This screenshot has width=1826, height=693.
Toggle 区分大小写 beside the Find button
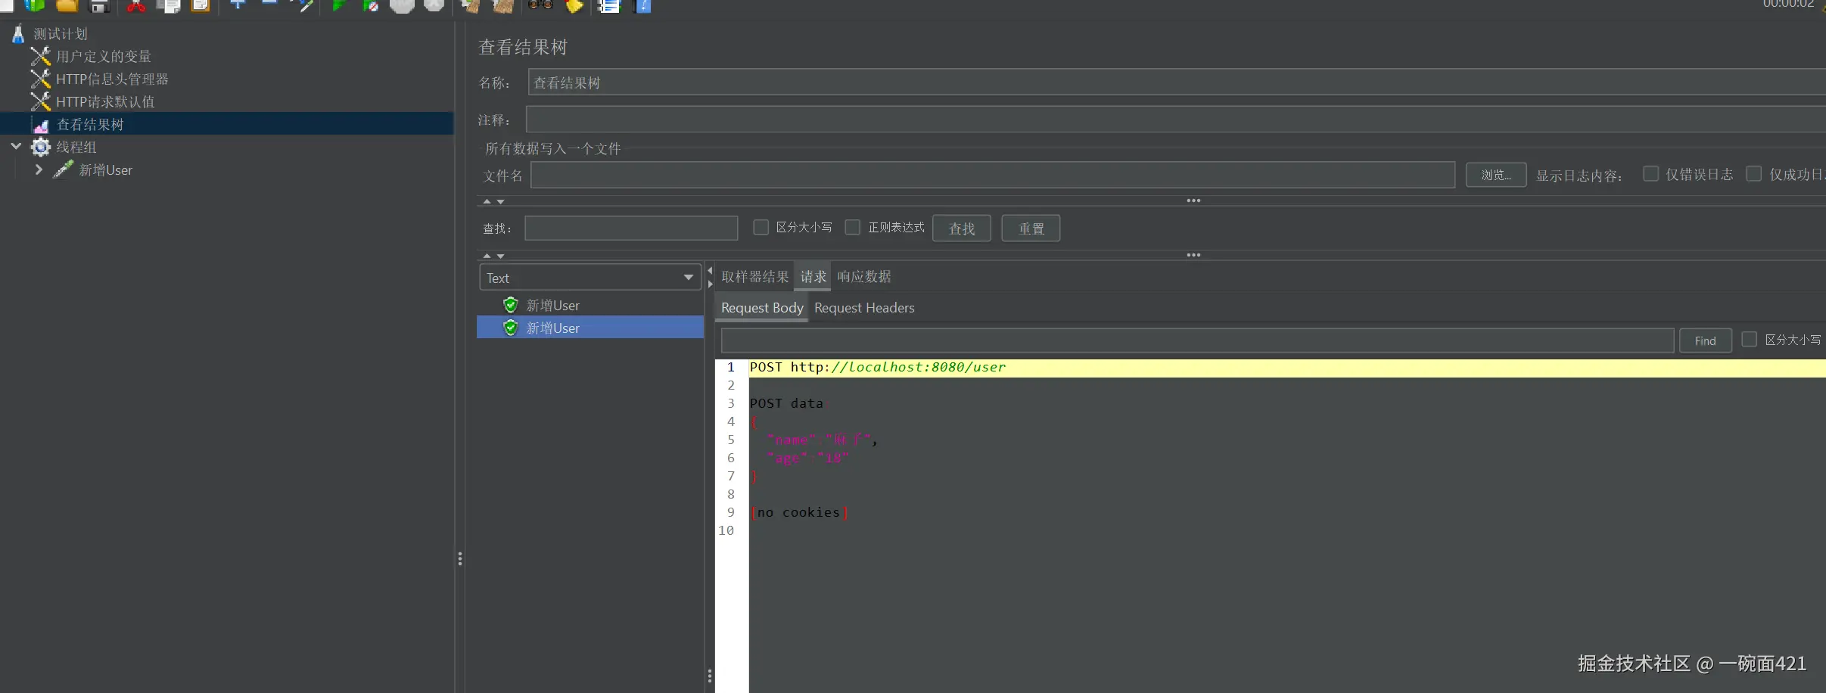1749,340
